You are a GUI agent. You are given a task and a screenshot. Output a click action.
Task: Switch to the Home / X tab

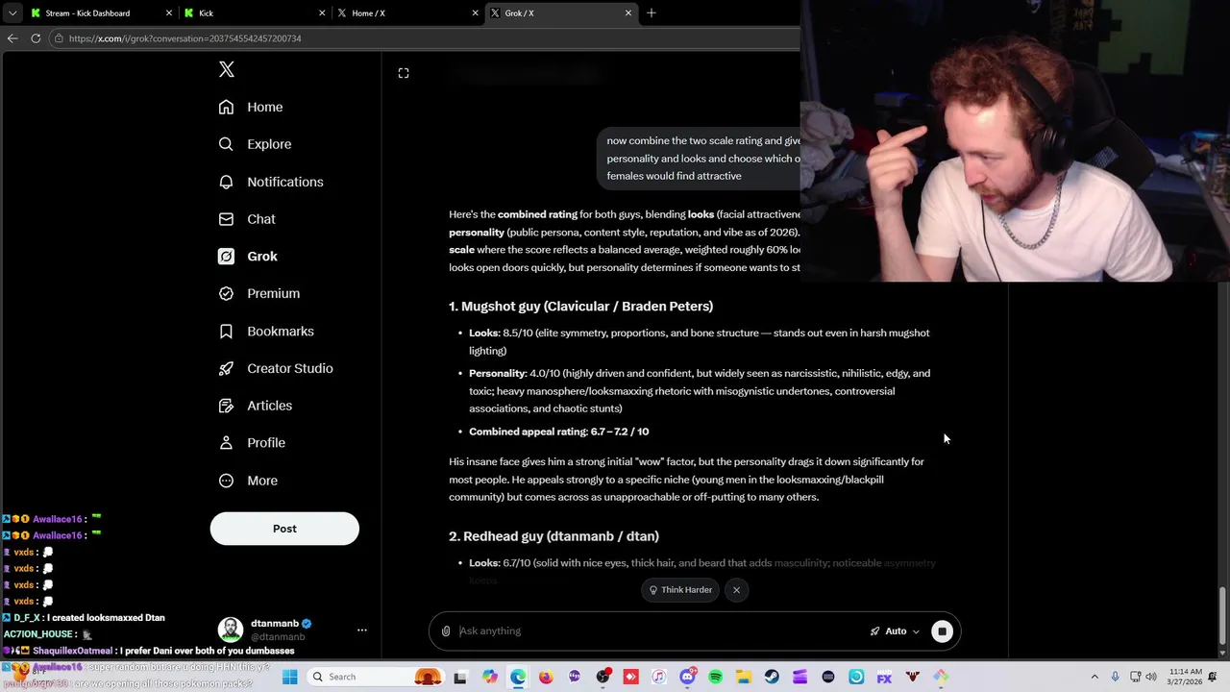tap(407, 12)
